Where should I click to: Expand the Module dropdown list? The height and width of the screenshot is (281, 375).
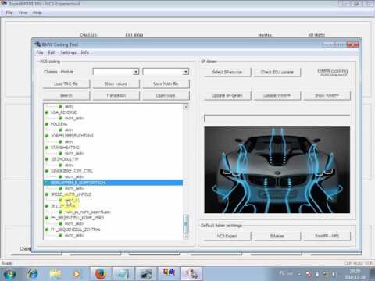[x=185, y=72]
